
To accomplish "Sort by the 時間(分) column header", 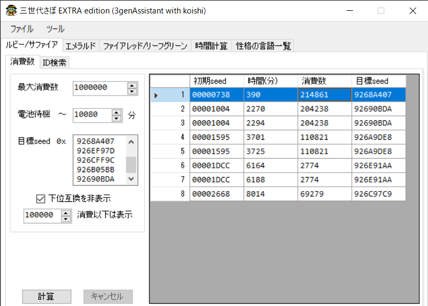I will [270, 81].
